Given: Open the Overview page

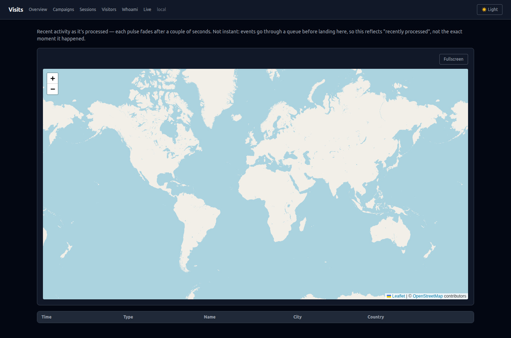Looking at the screenshot, I should (38, 10).
